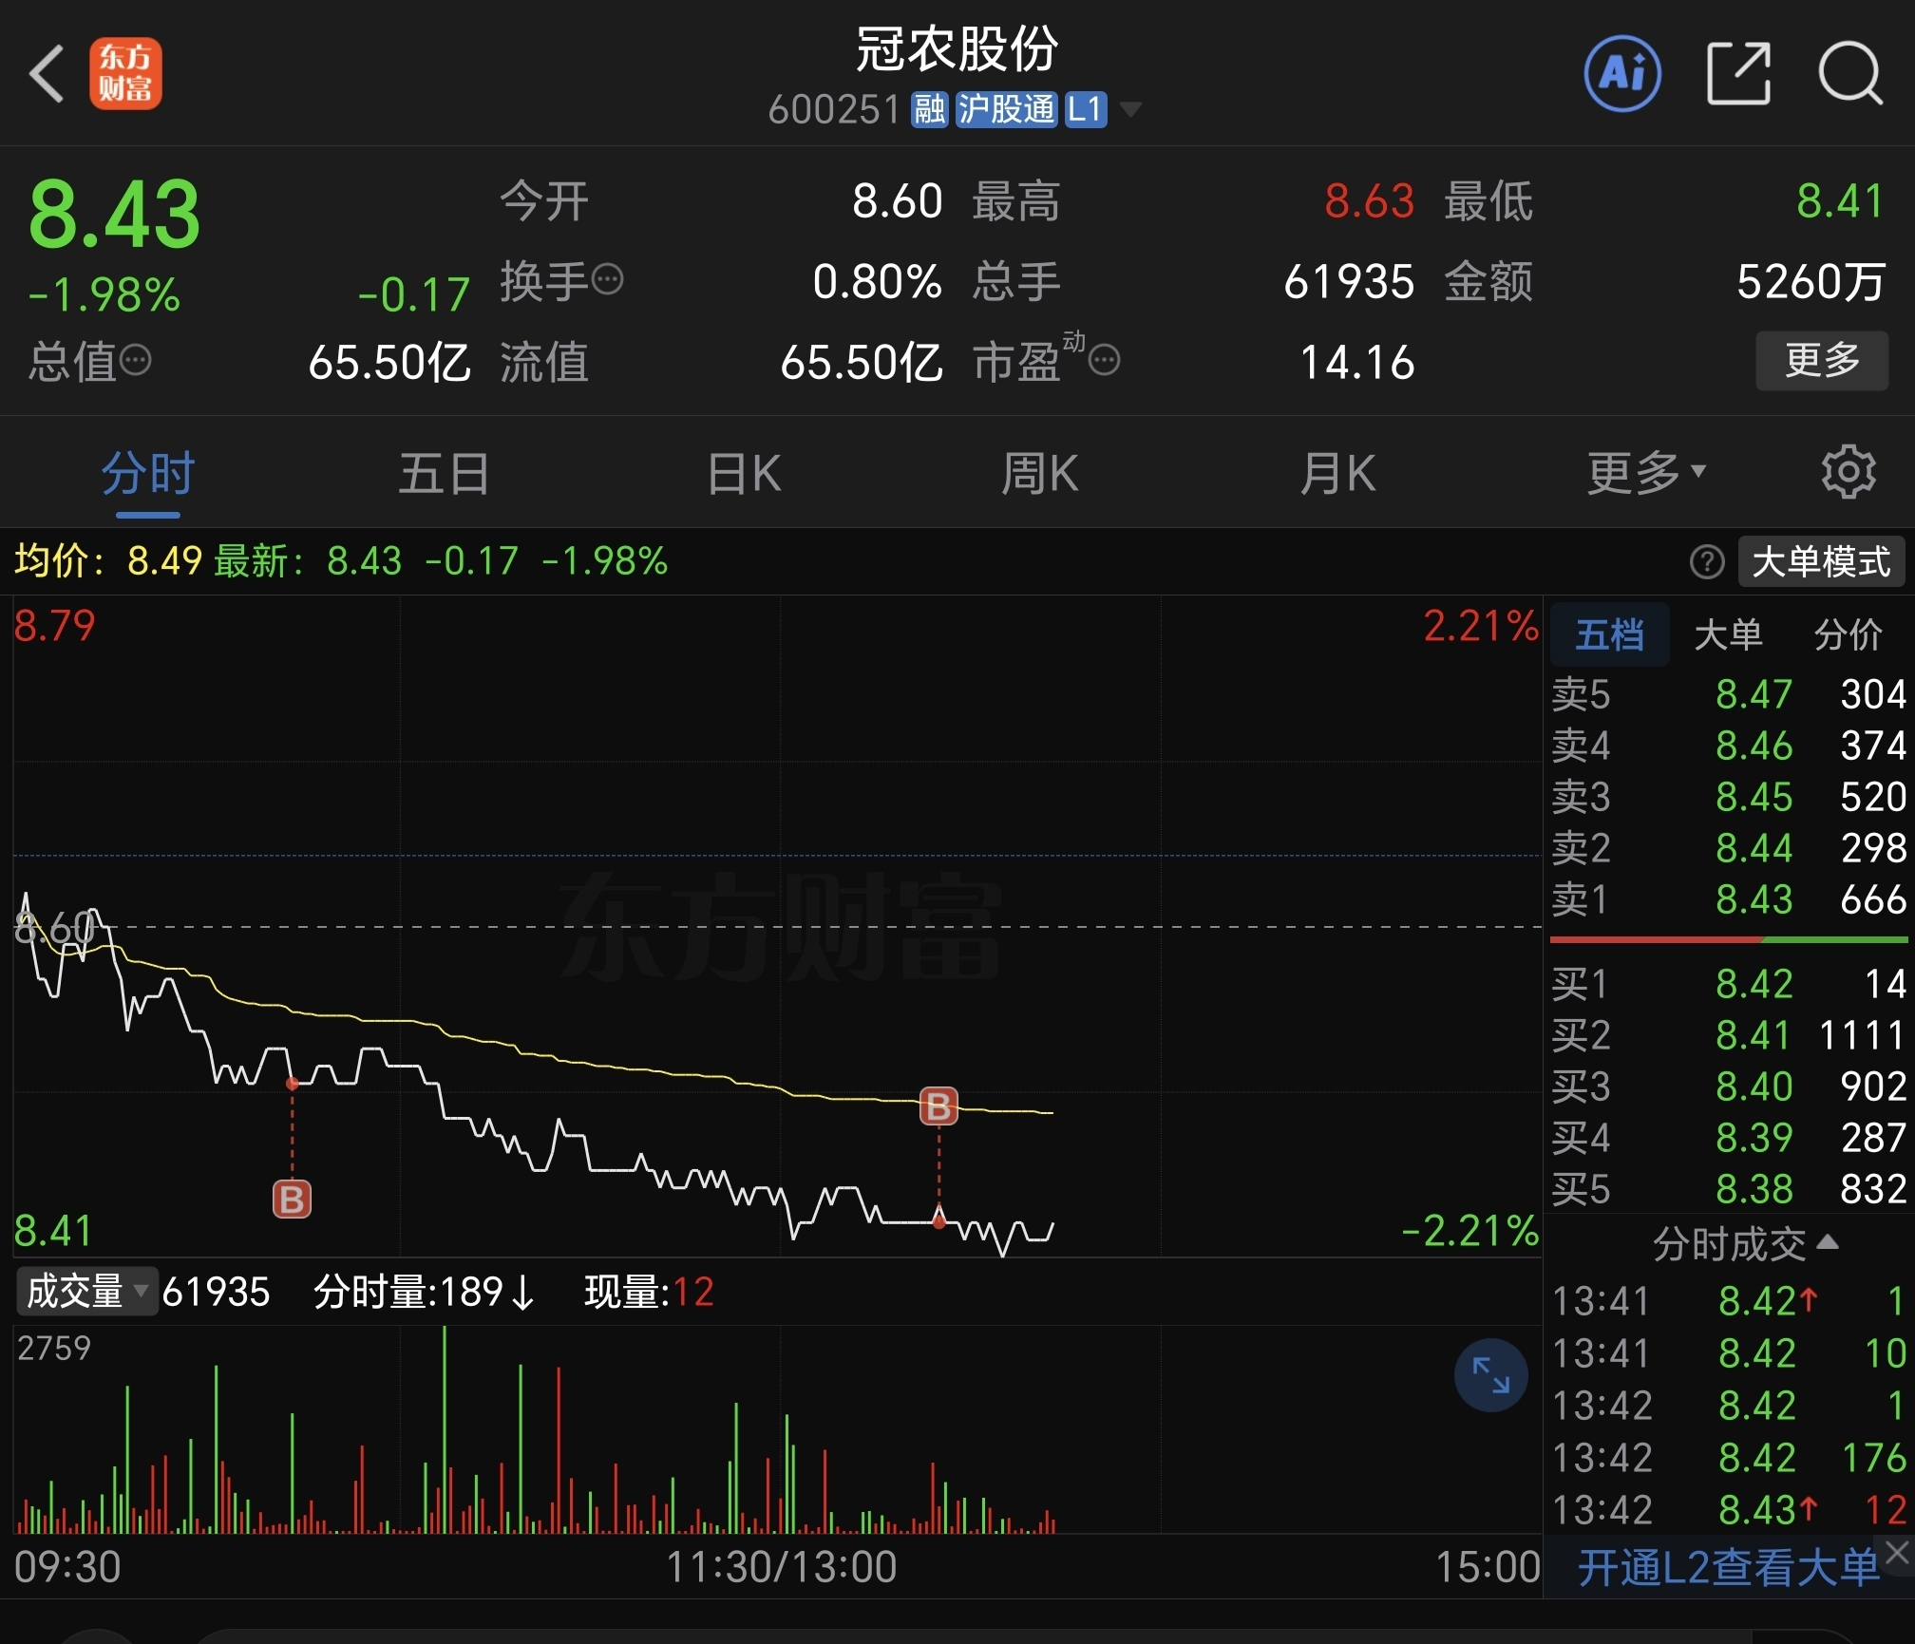Expand stock code dropdown triangle

click(1130, 110)
